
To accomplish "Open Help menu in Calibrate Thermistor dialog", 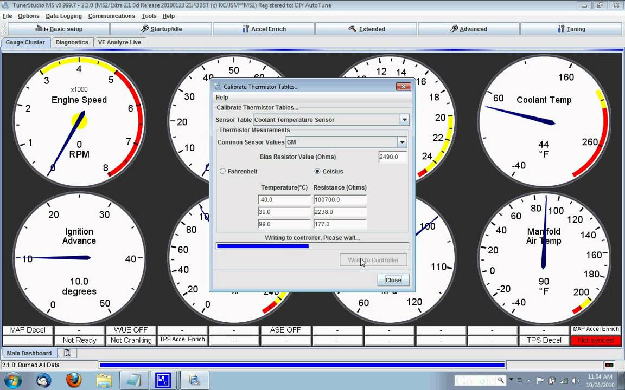I will (222, 97).
